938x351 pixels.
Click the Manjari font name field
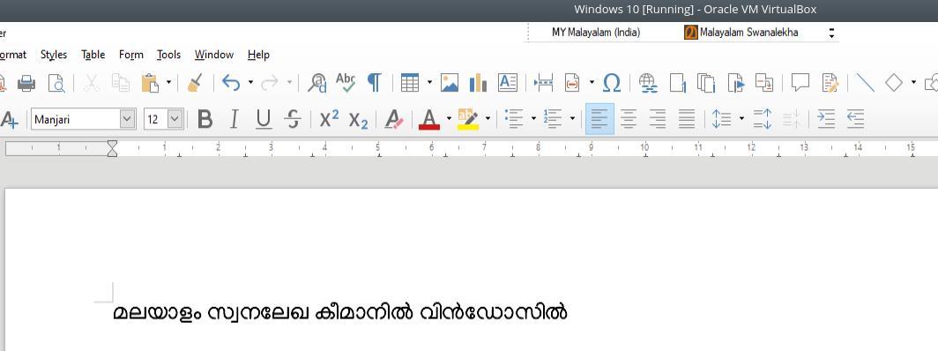[76, 120]
